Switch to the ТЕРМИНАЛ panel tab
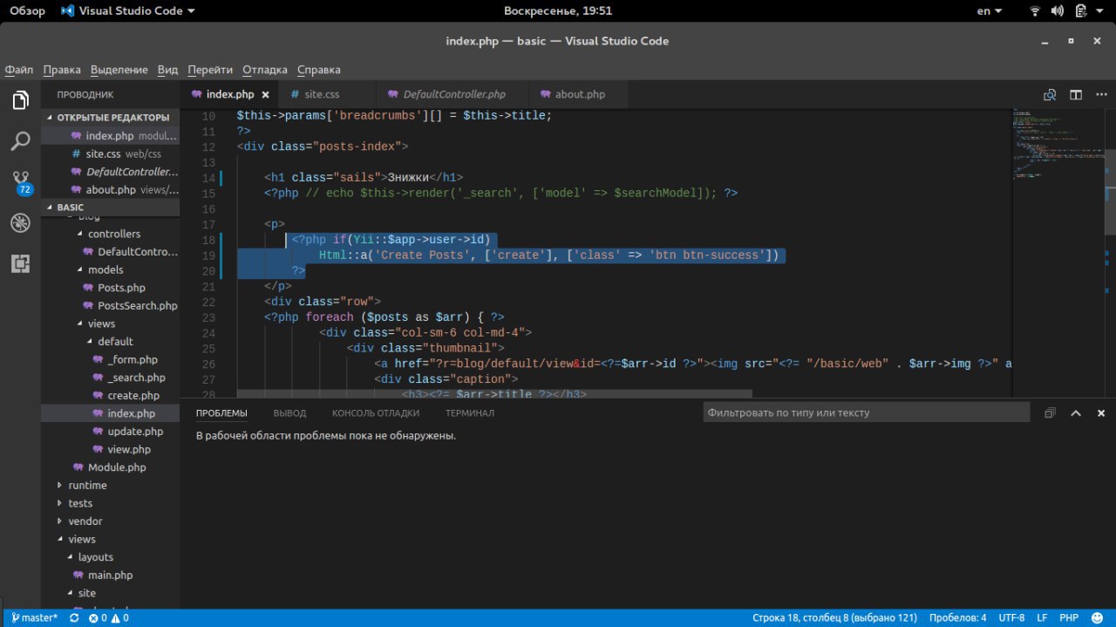1116x627 pixels. 469,413
